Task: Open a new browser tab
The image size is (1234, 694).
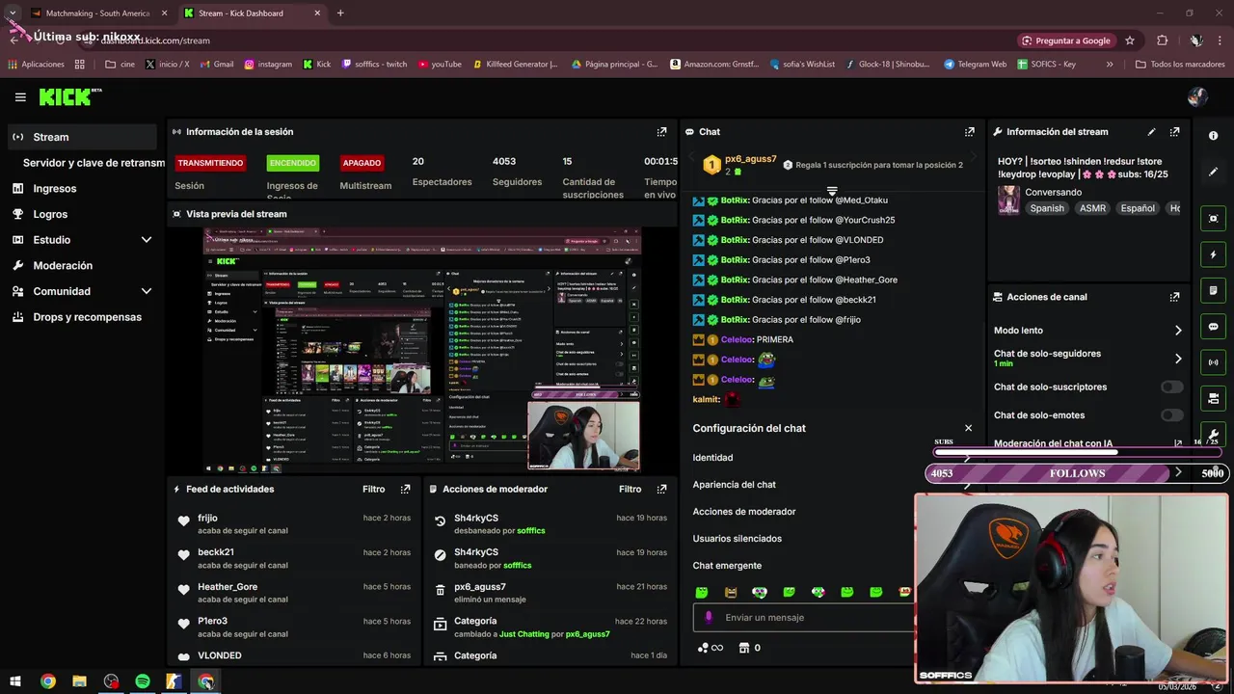Action: click(x=340, y=13)
